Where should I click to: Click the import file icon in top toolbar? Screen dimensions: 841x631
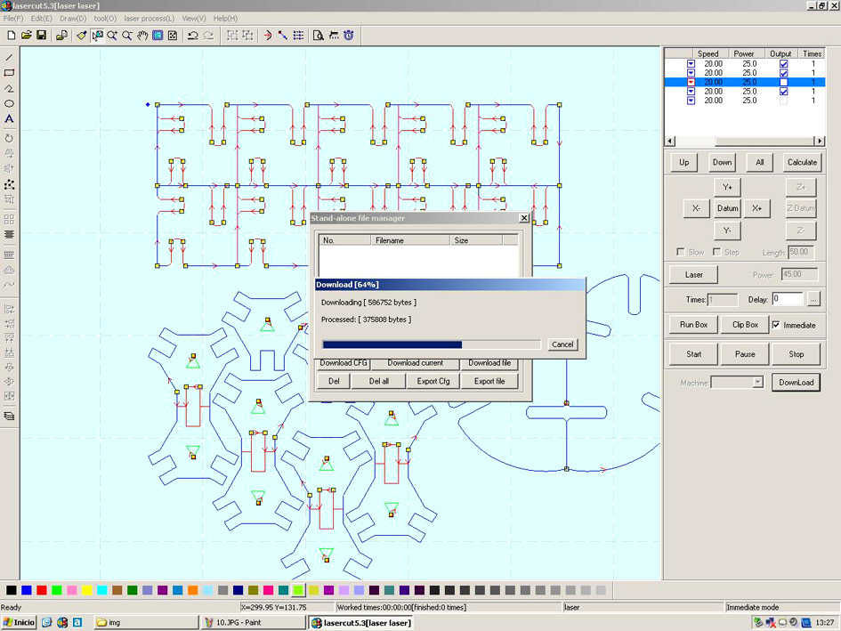[x=61, y=36]
